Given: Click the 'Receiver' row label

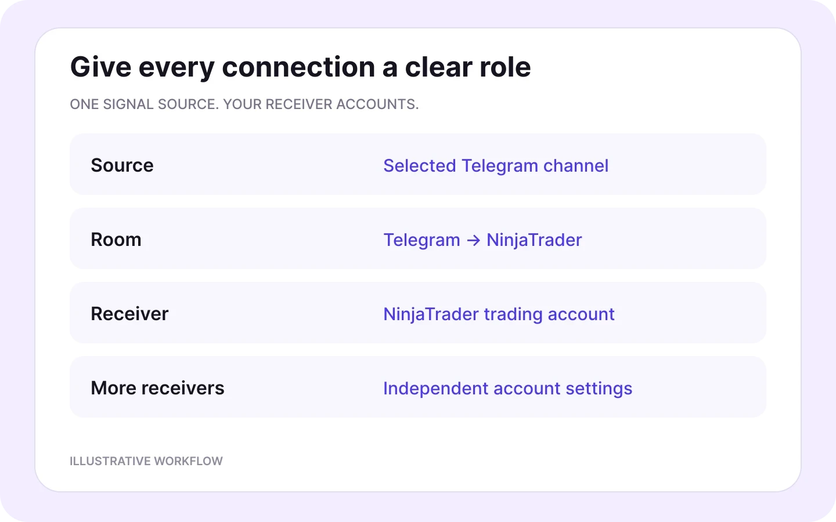Looking at the screenshot, I should tap(129, 314).
